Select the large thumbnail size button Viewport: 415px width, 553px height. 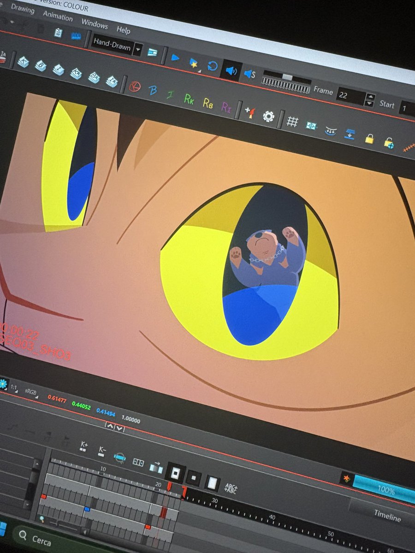[176, 473]
